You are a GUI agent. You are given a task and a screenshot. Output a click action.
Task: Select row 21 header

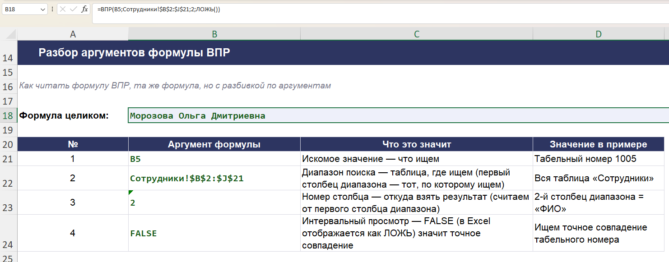pyautogui.click(x=9, y=159)
